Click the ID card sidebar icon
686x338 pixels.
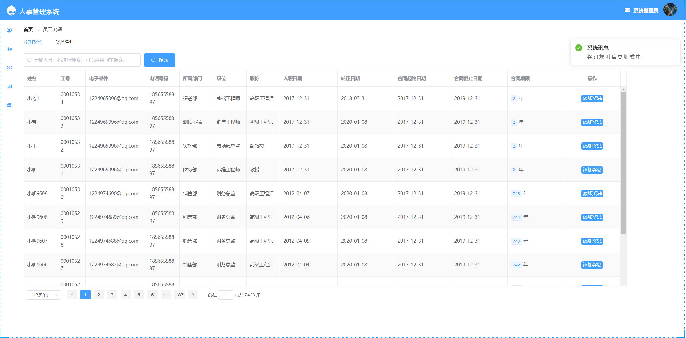point(9,49)
